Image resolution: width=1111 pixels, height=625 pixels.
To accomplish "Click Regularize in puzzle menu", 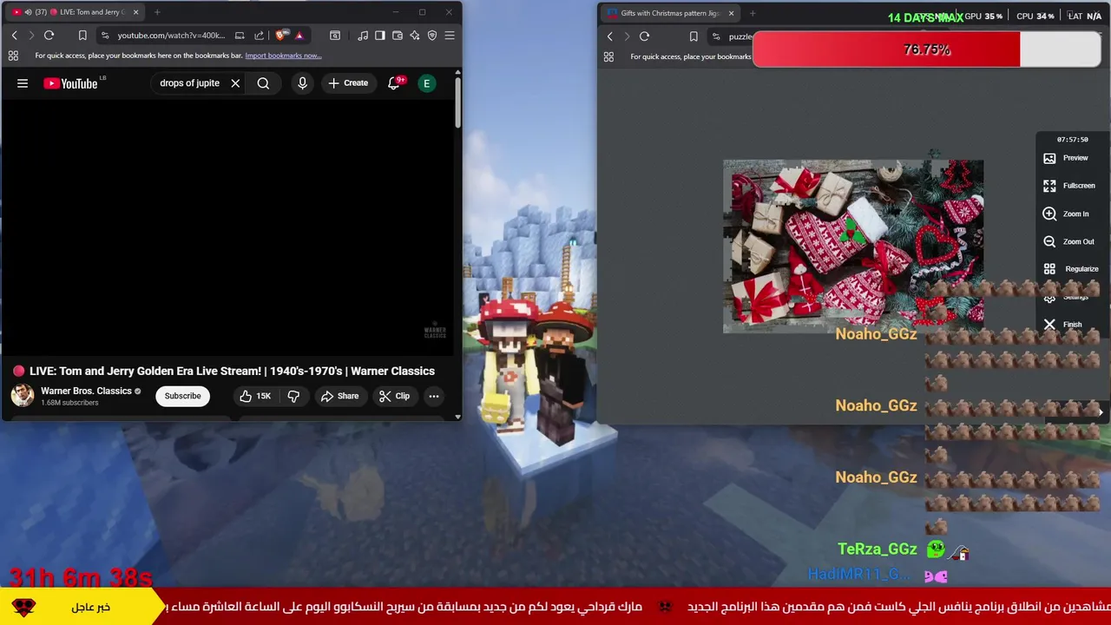I will coord(1071,269).
